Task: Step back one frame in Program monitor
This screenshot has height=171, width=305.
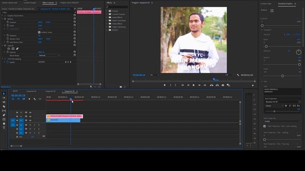Action: tap(188, 85)
